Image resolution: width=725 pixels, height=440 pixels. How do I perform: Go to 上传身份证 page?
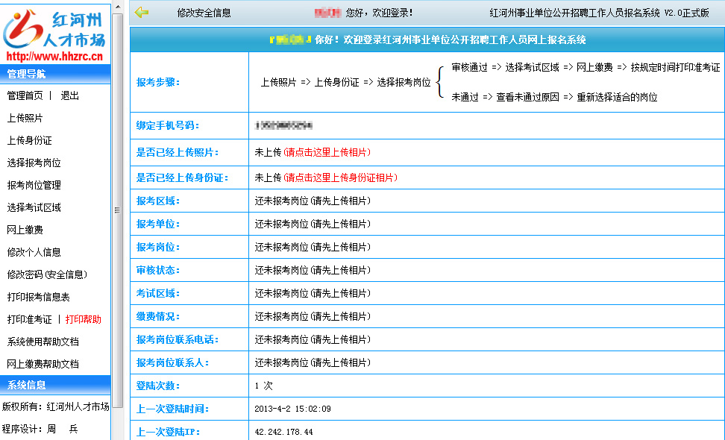29,140
